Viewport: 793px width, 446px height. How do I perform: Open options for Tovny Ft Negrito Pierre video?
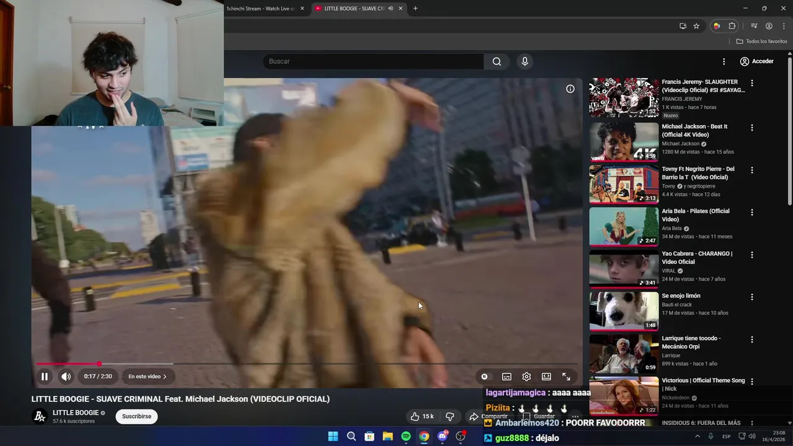coord(752,170)
